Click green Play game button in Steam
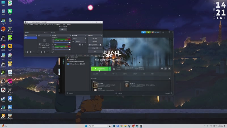Image resolution: width=227 pixels, height=128 pixels. [x=100, y=69]
